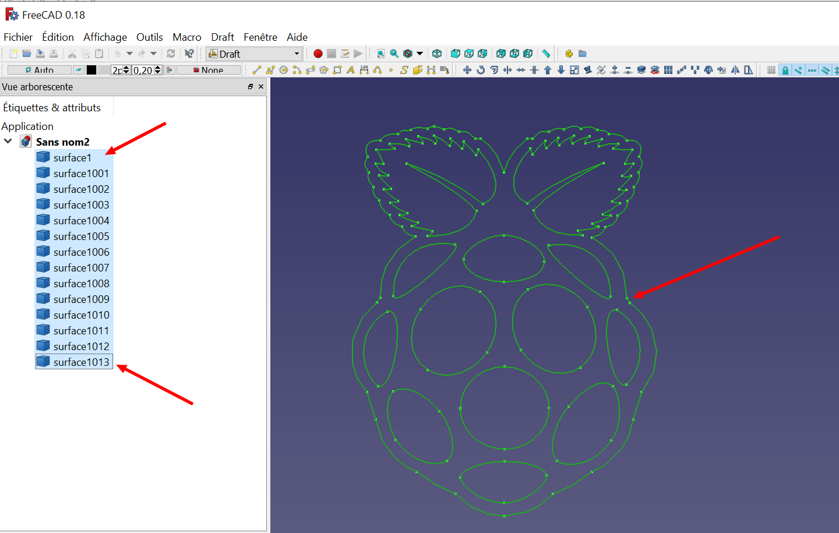Screen dimensions: 839x533
Task: Click the Draft Array tool icon
Action: tap(668, 70)
